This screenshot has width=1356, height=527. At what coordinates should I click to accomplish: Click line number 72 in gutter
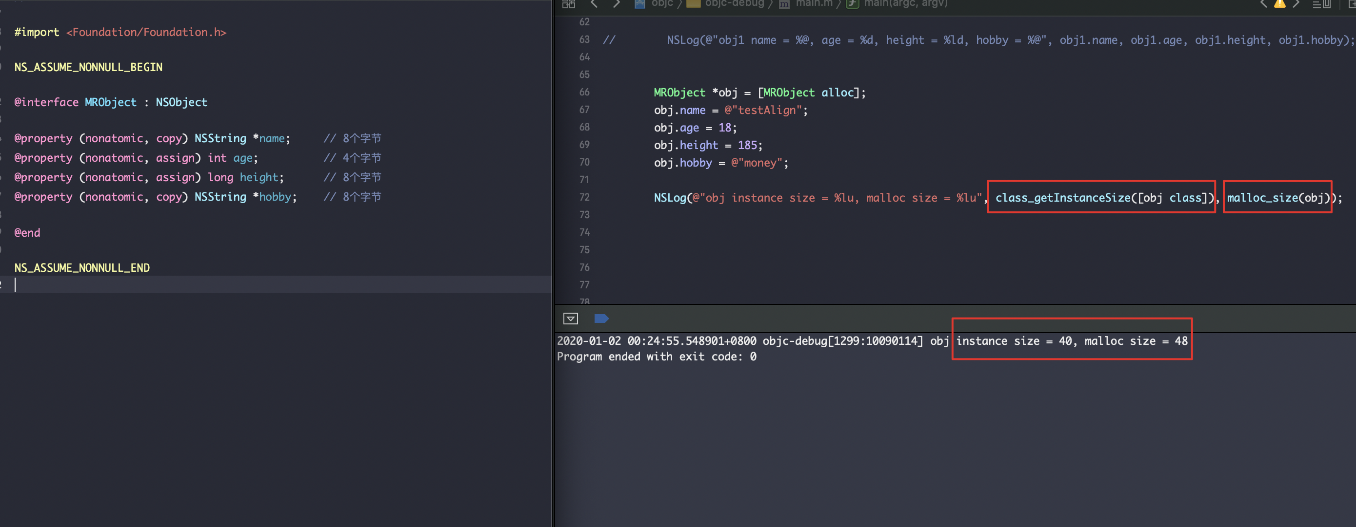[584, 197]
